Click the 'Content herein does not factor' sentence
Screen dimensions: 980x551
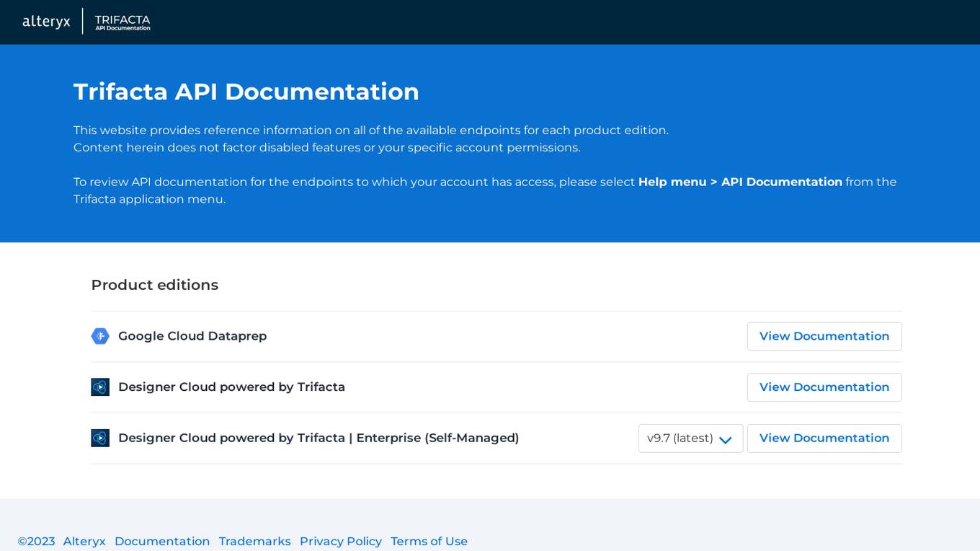coord(326,148)
